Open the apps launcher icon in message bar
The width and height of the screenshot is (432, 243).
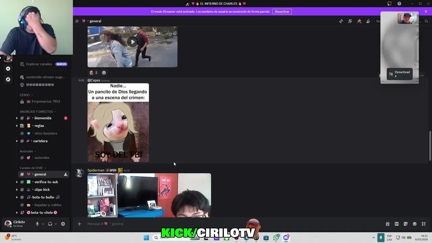(424, 224)
